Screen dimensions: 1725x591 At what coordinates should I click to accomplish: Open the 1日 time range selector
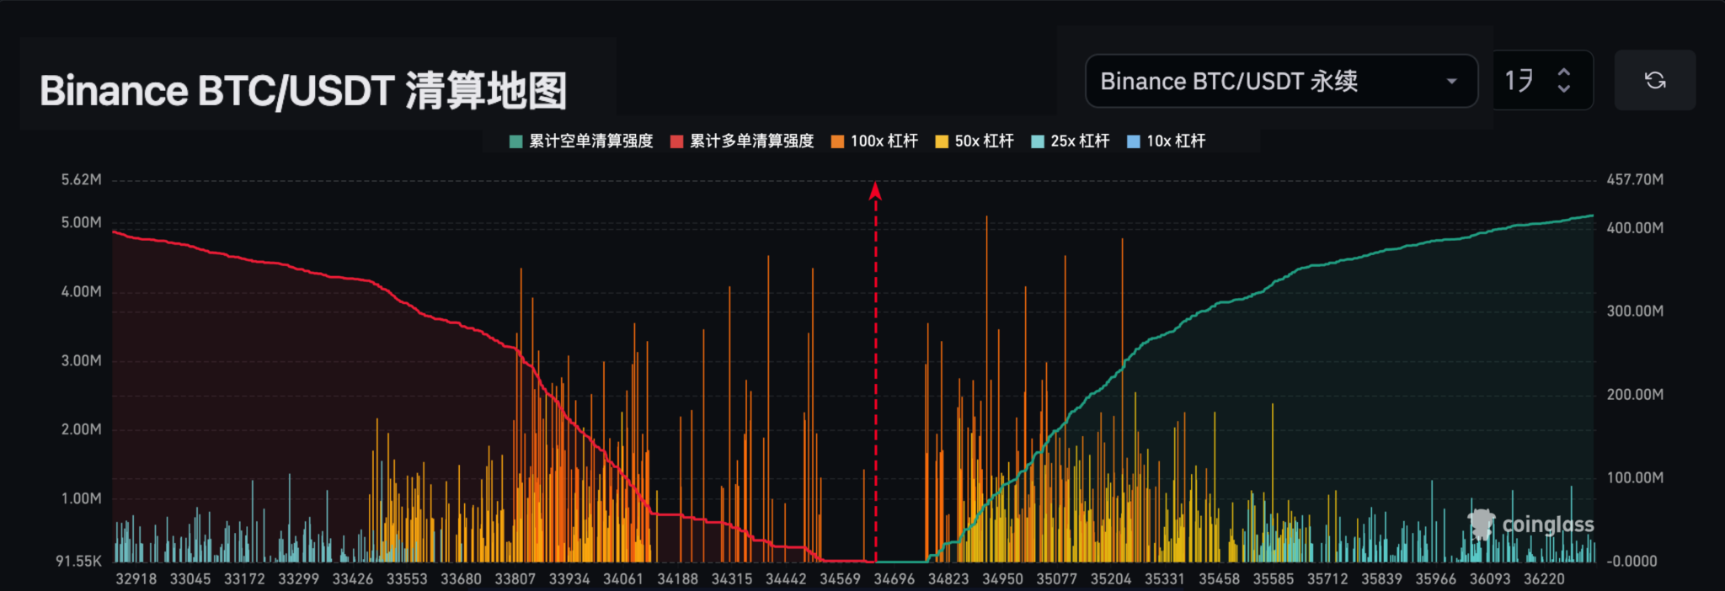click(x=1523, y=81)
